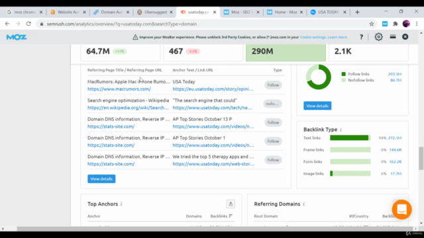Click nofollow badge in Wikipedia row

[x=272, y=104]
